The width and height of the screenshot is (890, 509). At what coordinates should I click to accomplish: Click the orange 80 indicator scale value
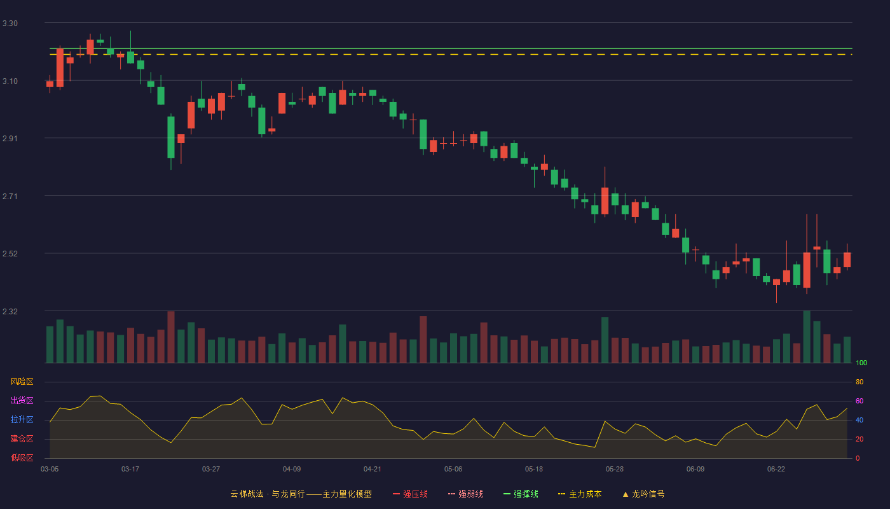click(859, 382)
